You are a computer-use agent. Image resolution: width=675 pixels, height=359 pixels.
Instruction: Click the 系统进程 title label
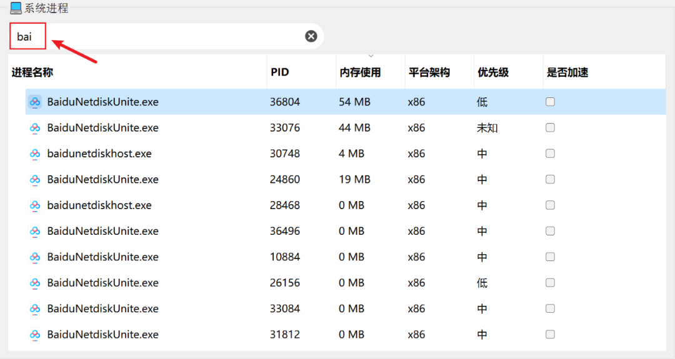46,8
